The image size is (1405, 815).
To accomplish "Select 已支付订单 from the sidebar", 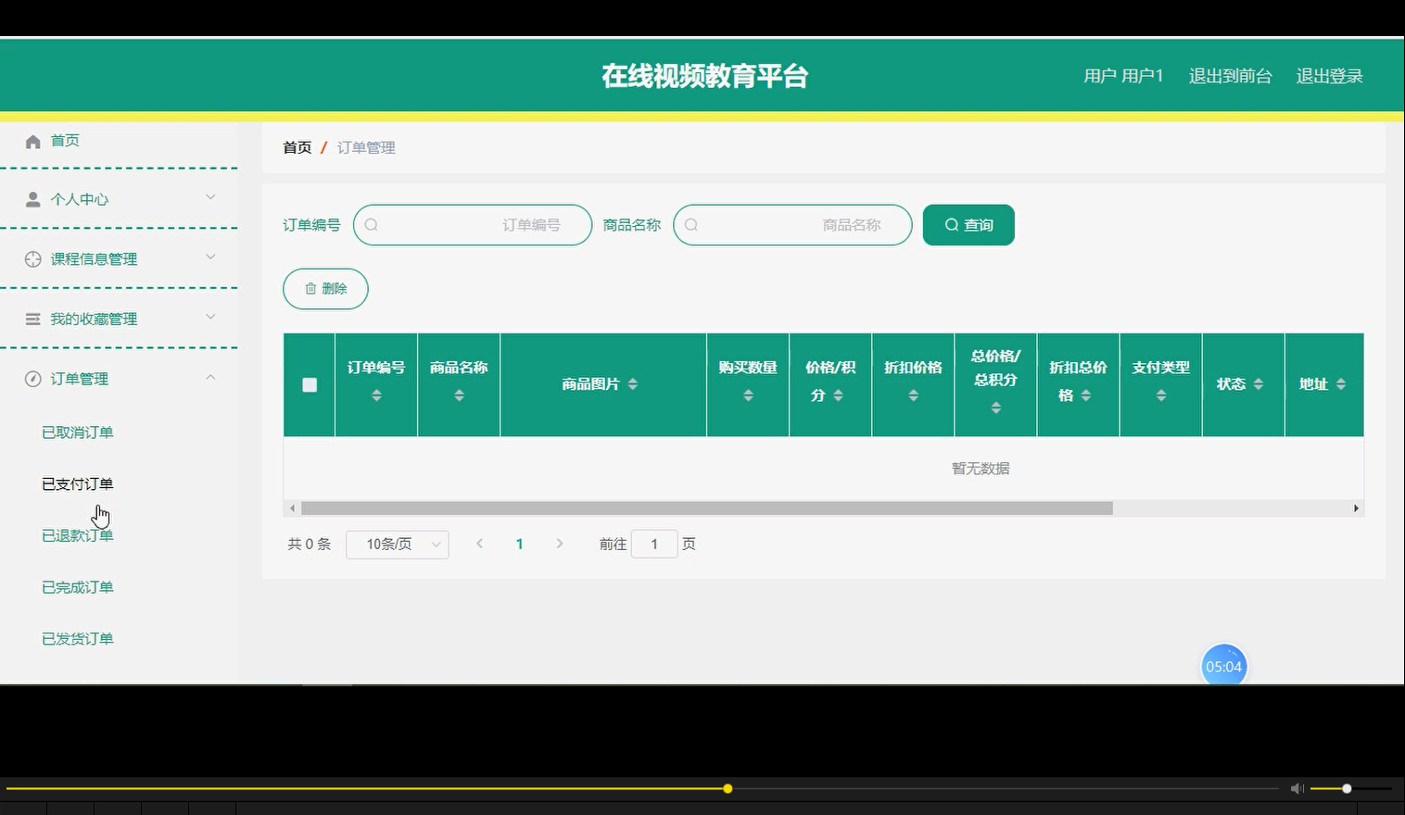I will (77, 483).
